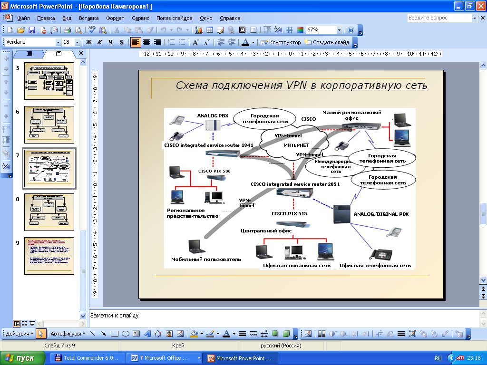Increase font size icon
487x365 pixels.
click(195, 42)
